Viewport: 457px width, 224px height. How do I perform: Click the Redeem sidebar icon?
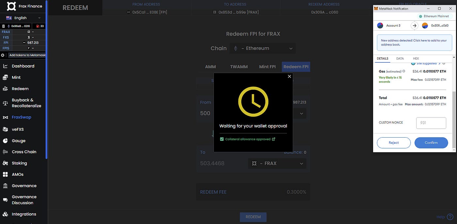coord(5,89)
